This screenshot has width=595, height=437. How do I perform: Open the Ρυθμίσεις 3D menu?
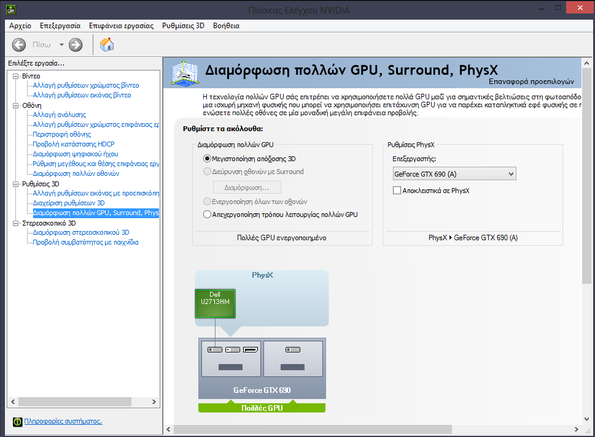tap(183, 26)
